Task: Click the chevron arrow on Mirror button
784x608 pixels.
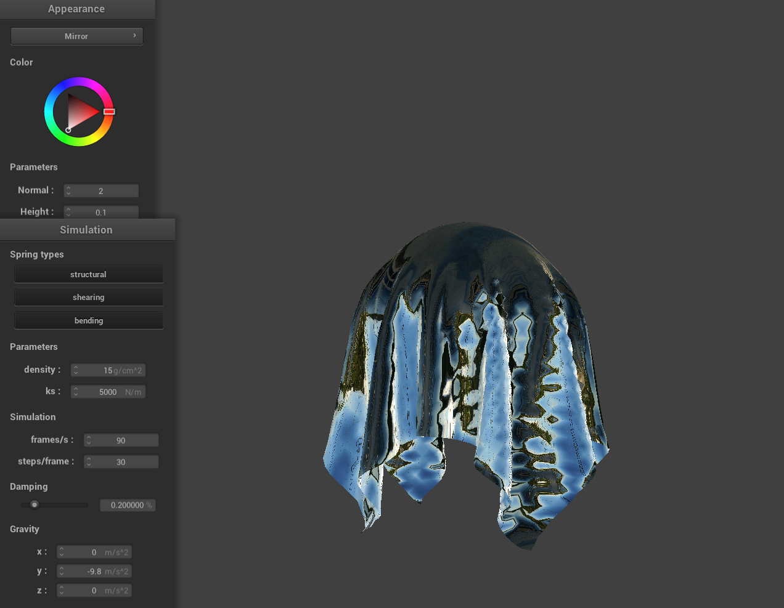Action: click(x=134, y=36)
